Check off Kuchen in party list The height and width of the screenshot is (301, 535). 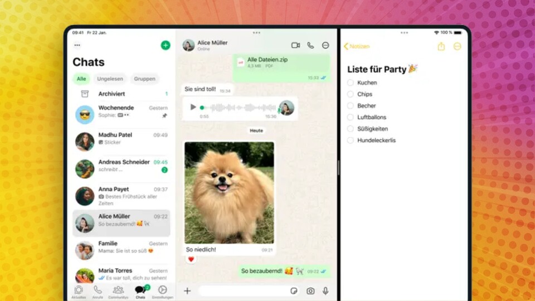point(351,82)
